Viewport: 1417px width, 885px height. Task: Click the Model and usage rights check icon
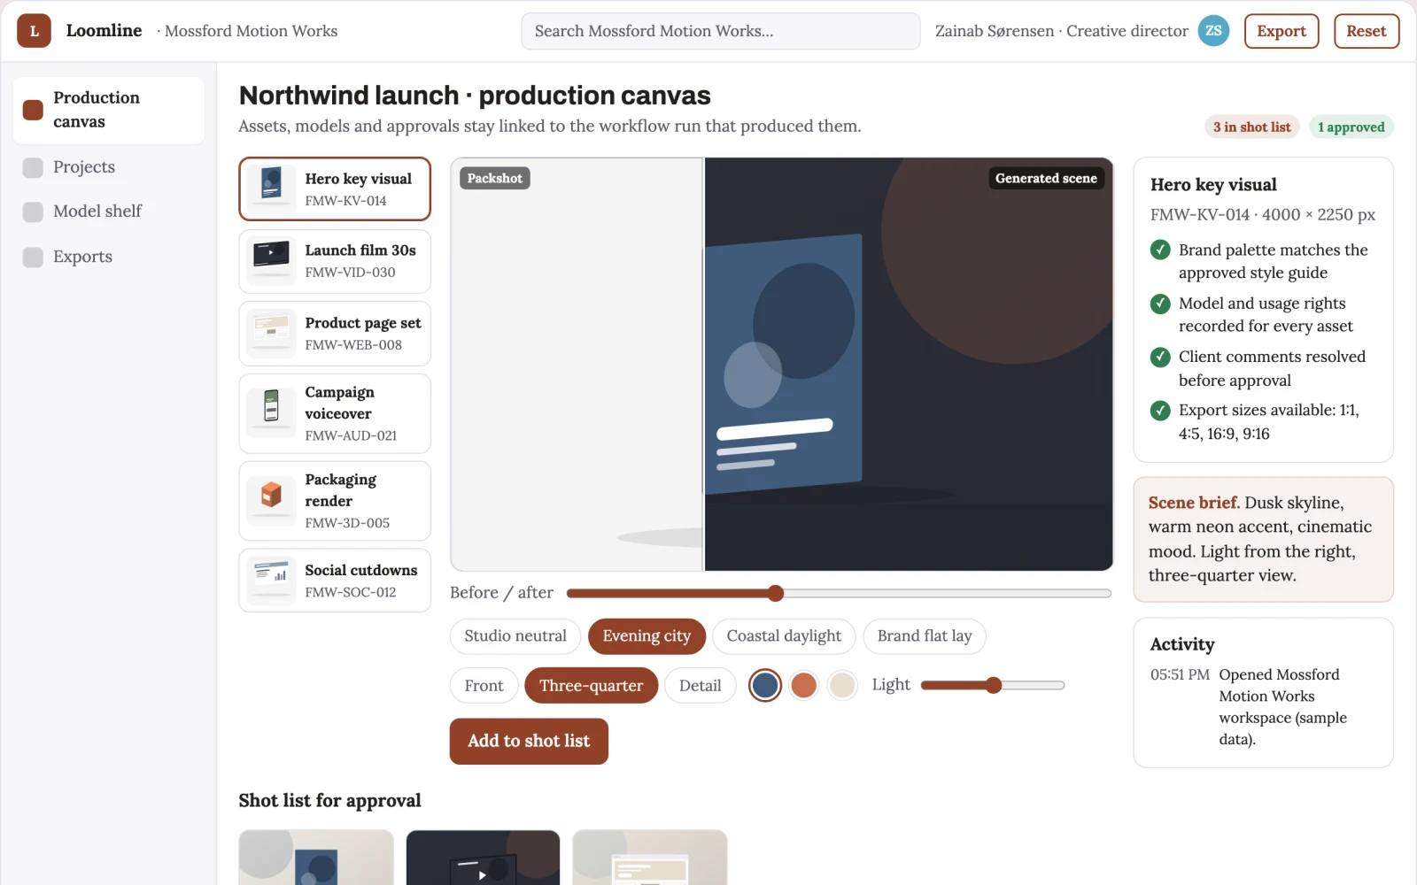click(x=1160, y=304)
